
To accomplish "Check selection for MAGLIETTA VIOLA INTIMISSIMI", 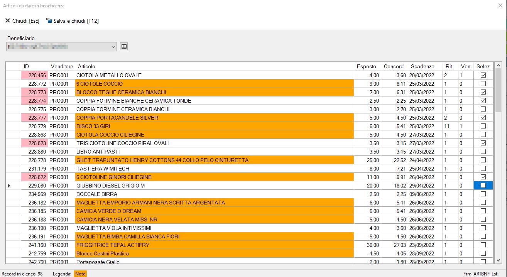I will click(x=483, y=228).
